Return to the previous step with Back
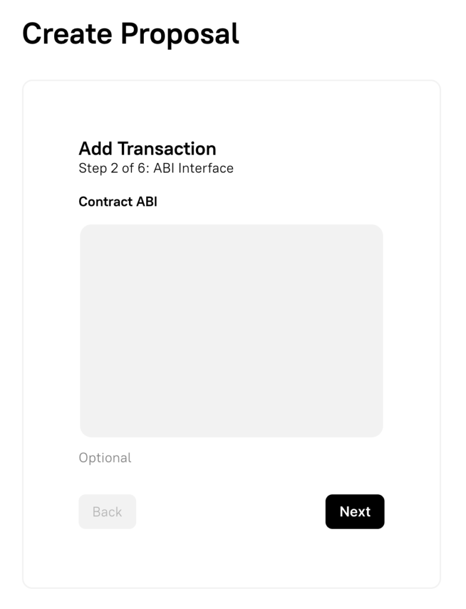Viewport: 466px width, 609px height. coord(107,511)
